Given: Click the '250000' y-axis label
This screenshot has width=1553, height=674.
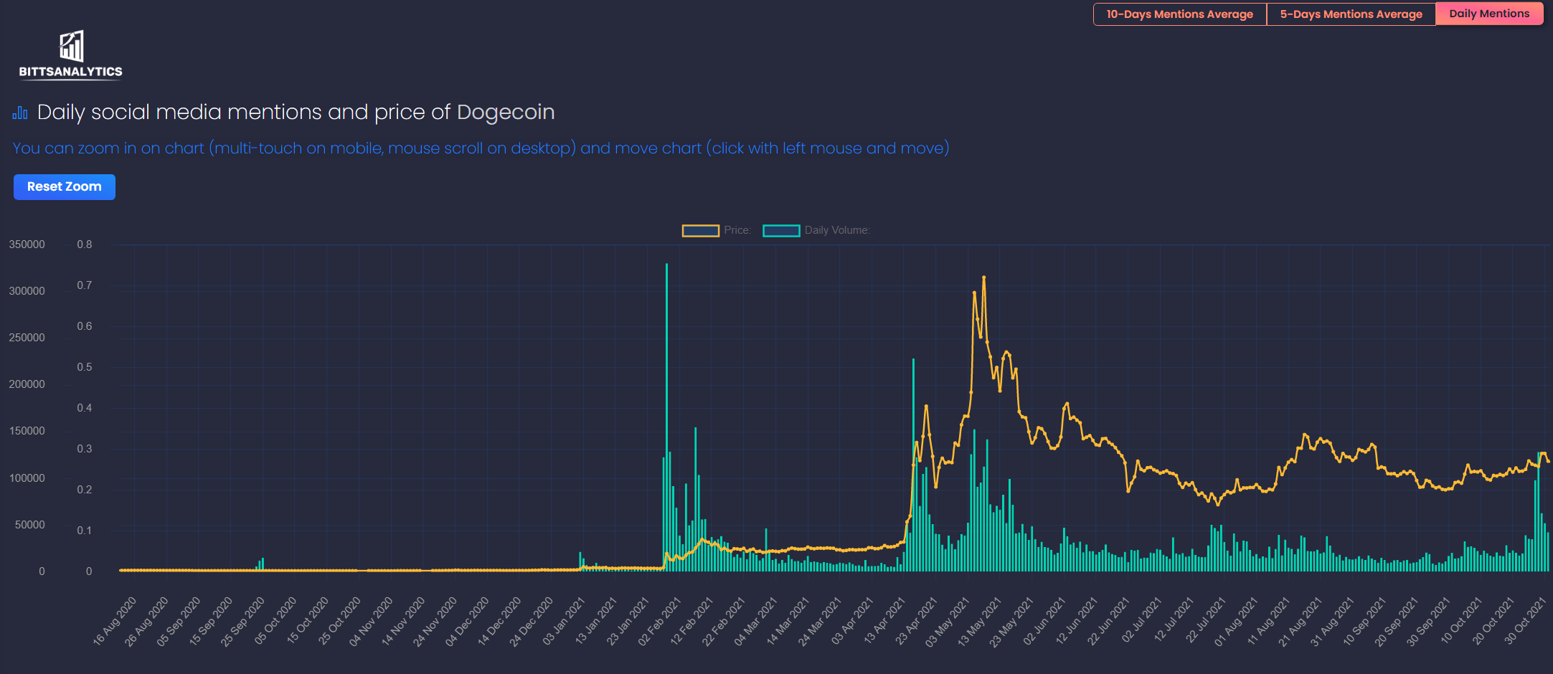Looking at the screenshot, I should click(x=27, y=338).
